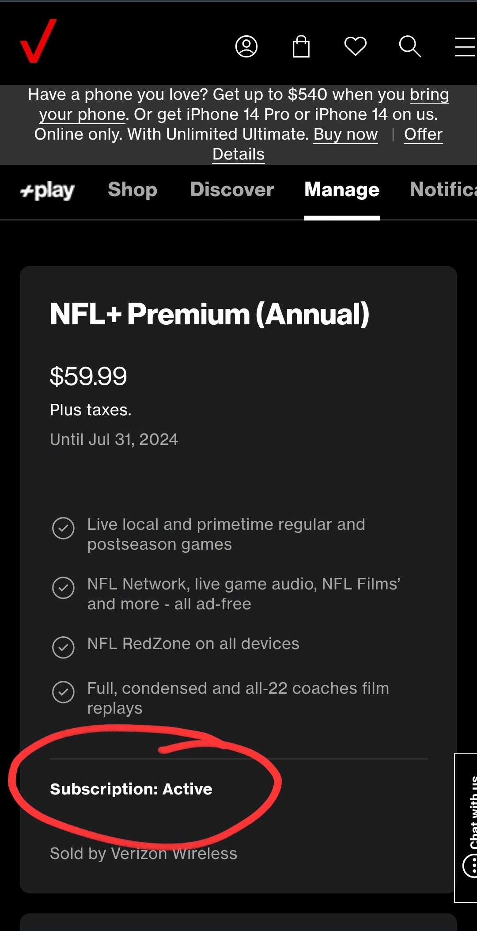Open NFL+ Premium (Annual) subscription card
This screenshot has height=931, width=477.
coord(209,314)
